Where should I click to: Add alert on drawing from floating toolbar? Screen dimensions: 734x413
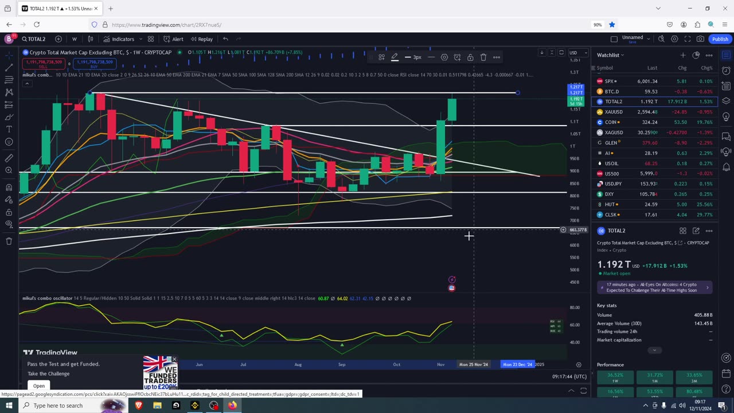click(457, 57)
